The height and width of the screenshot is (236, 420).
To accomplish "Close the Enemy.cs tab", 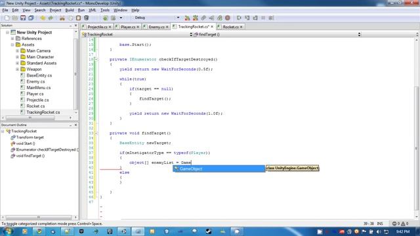I will pyautogui.click(x=167, y=27).
